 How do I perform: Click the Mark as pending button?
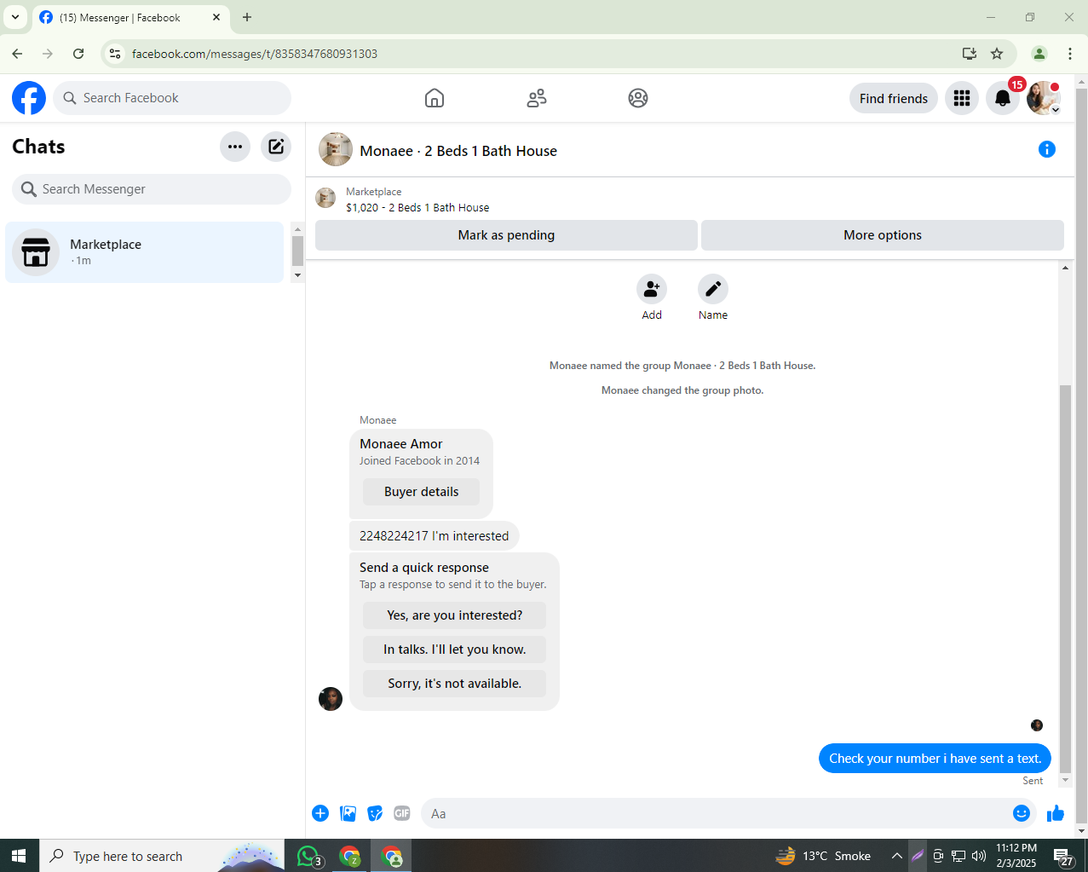coord(506,235)
